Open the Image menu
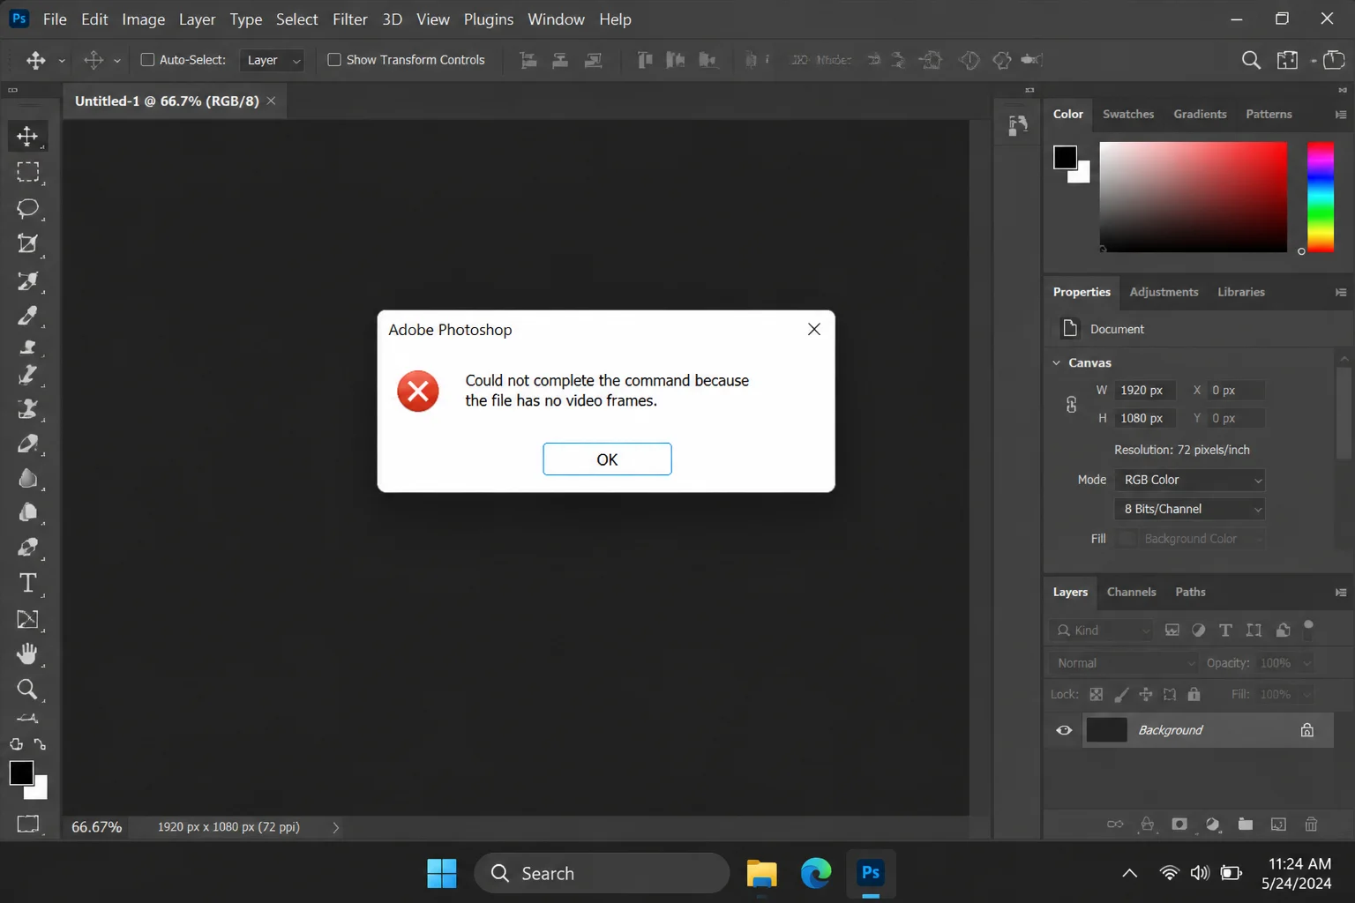 [144, 19]
